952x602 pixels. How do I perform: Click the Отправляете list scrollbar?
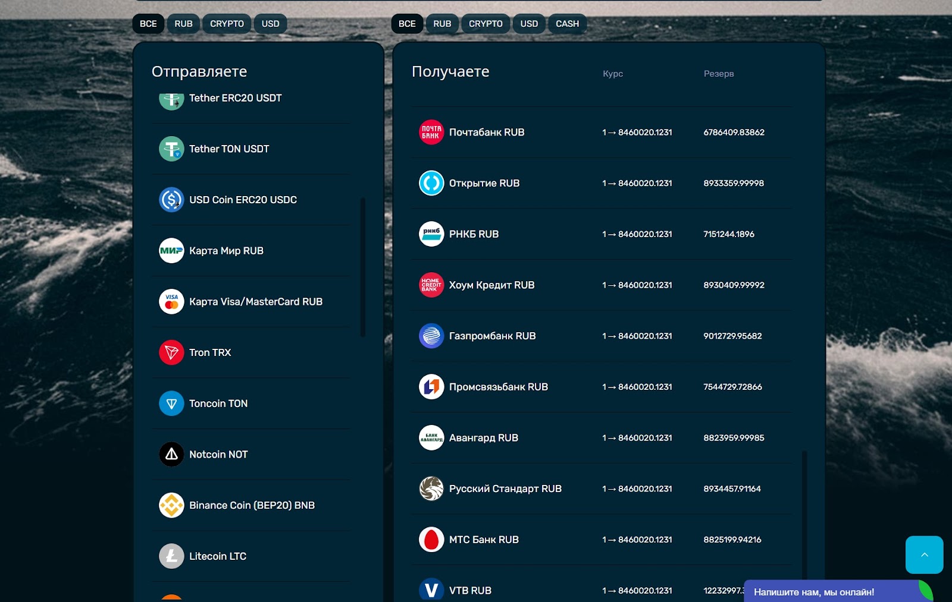click(x=363, y=267)
